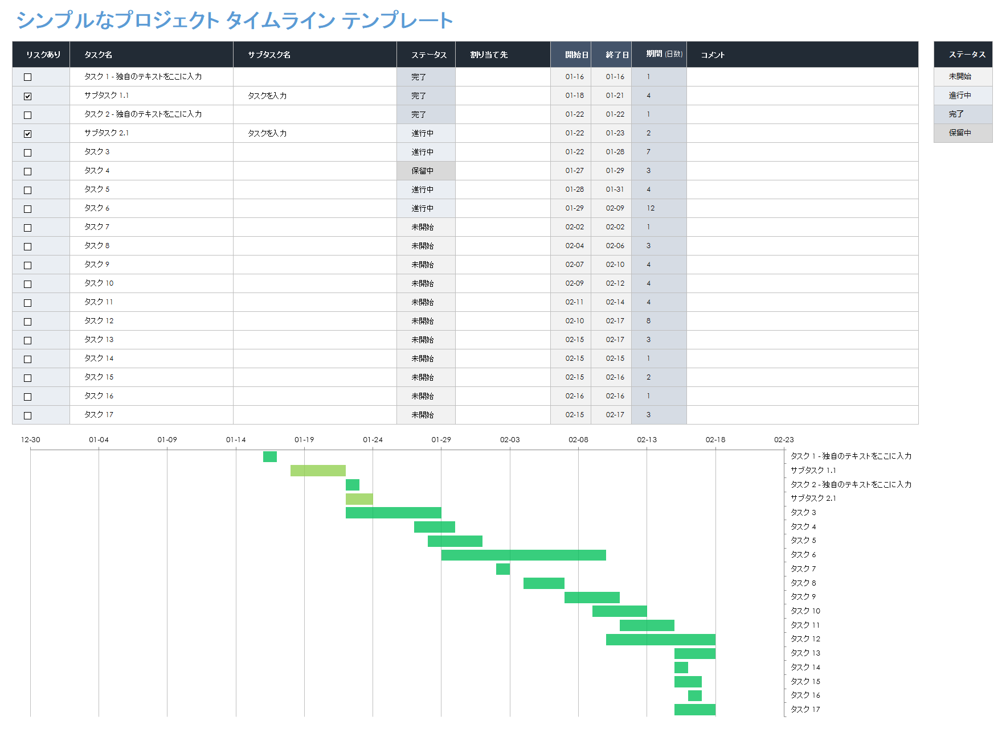The height and width of the screenshot is (729, 1002).
Task: Open the status cell for タスク 3 (進行中)
Action: point(426,152)
